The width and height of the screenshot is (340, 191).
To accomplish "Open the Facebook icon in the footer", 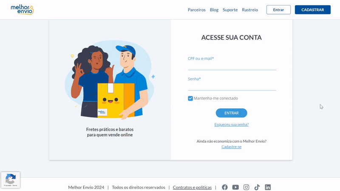I will coord(225,187).
